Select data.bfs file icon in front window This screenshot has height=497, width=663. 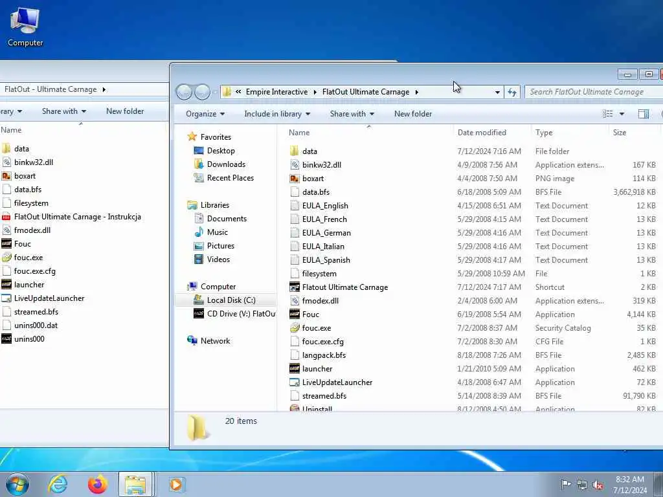(x=295, y=192)
